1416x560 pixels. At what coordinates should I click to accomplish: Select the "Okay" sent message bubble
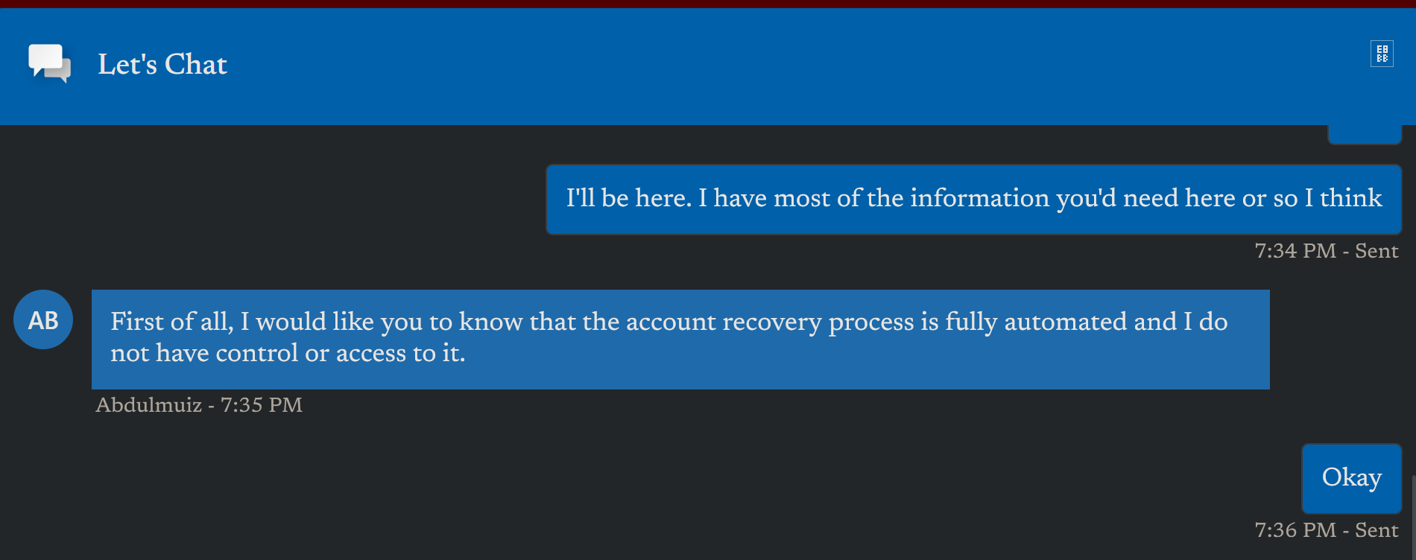coord(1351,478)
